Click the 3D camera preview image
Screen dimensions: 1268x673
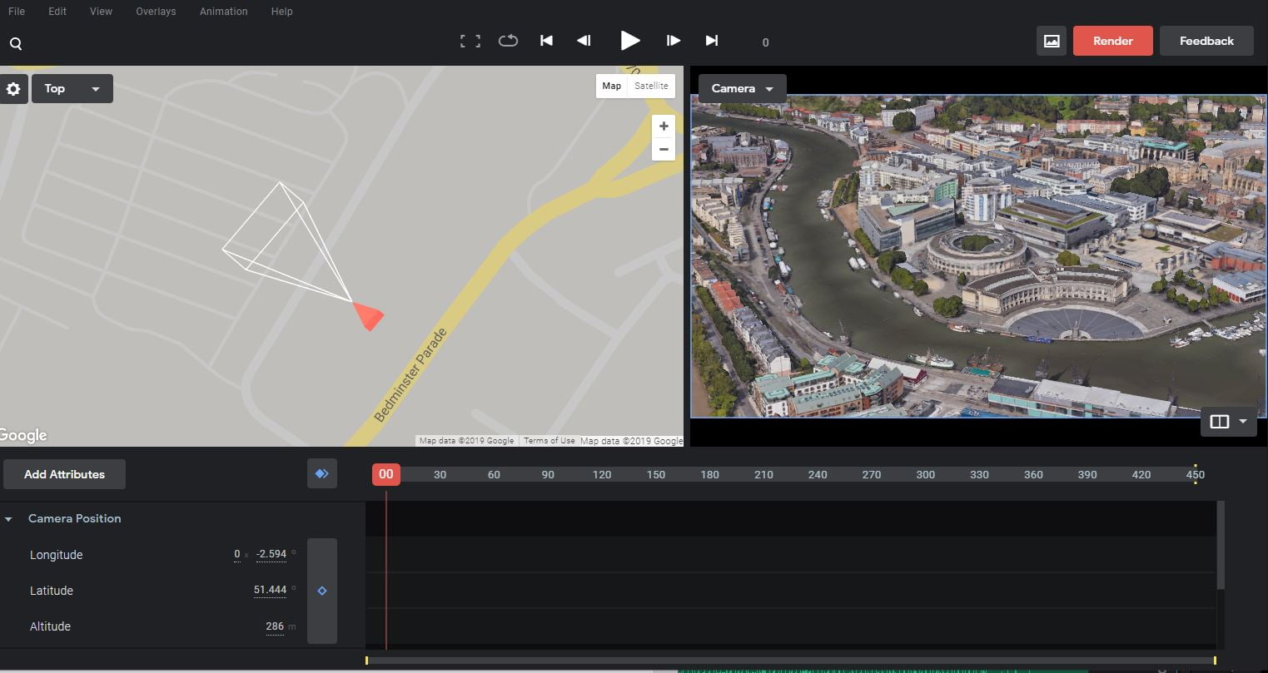tap(978, 256)
